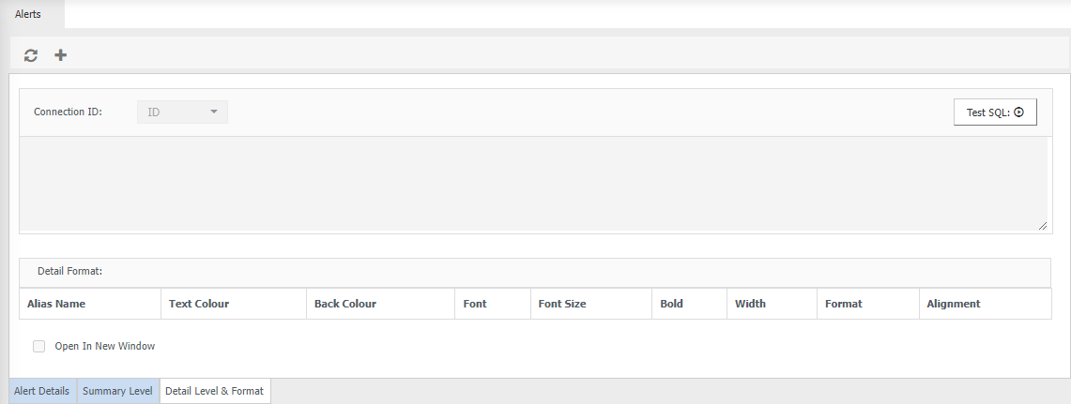The width and height of the screenshot is (1071, 404).
Task: Click the Bold column header
Action: [671, 304]
